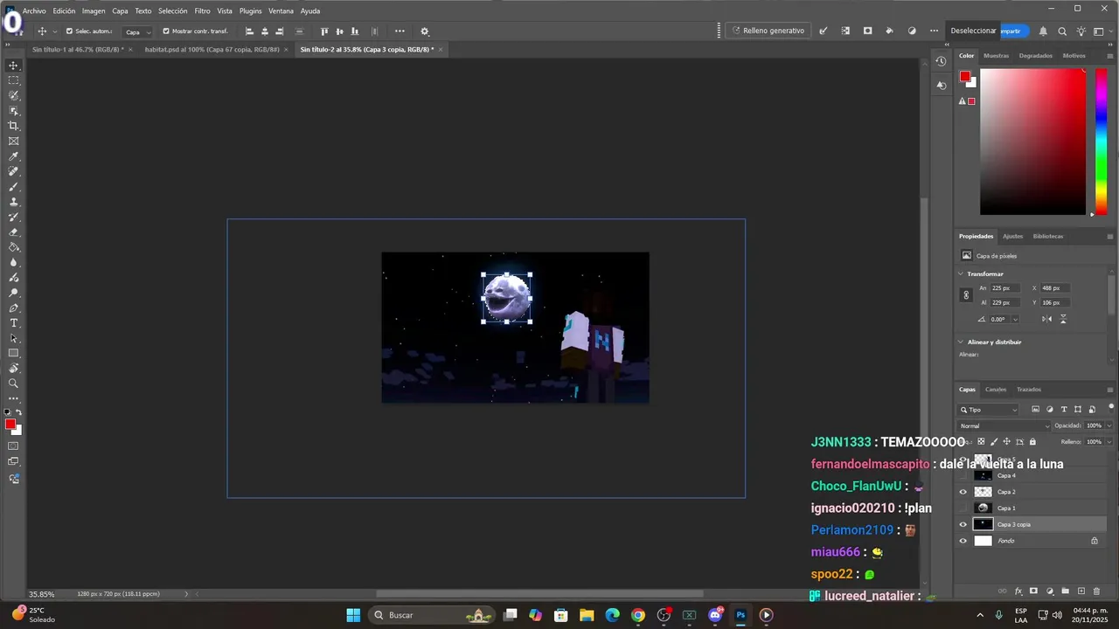Open the move options settings gear

coord(425,31)
